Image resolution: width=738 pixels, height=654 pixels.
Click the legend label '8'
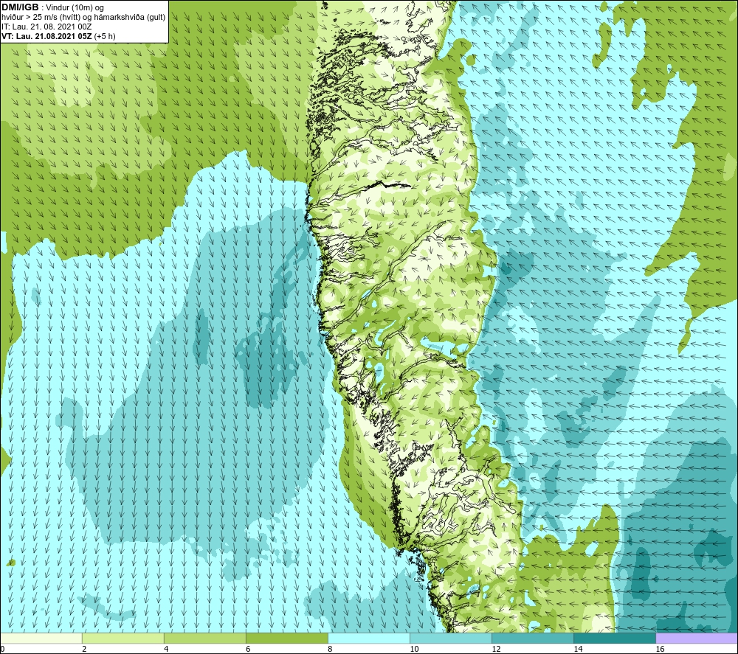330,649
